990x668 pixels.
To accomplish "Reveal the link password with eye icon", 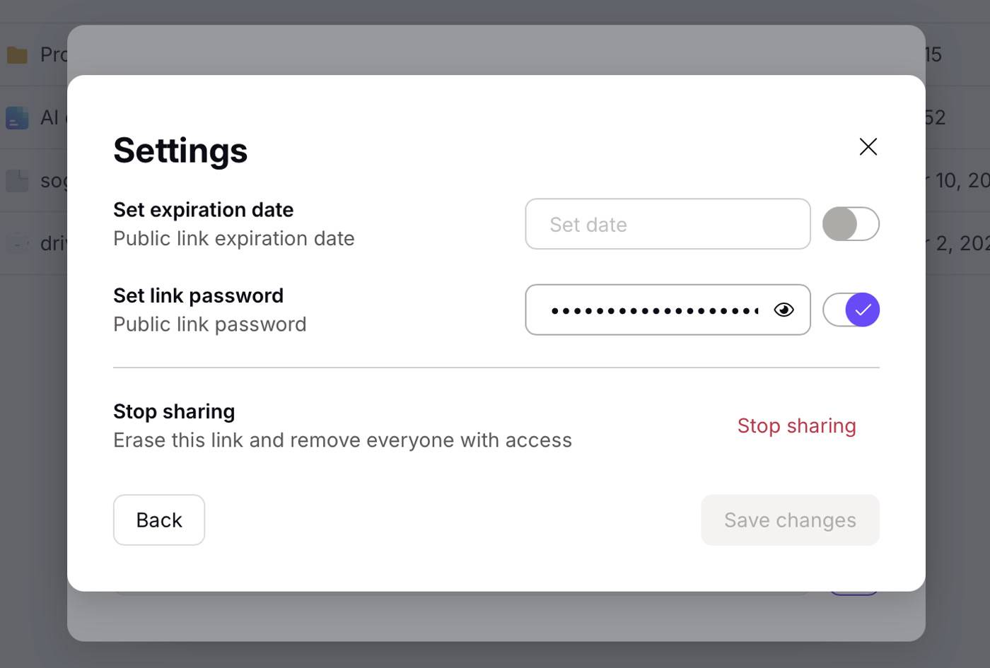I will click(784, 310).
